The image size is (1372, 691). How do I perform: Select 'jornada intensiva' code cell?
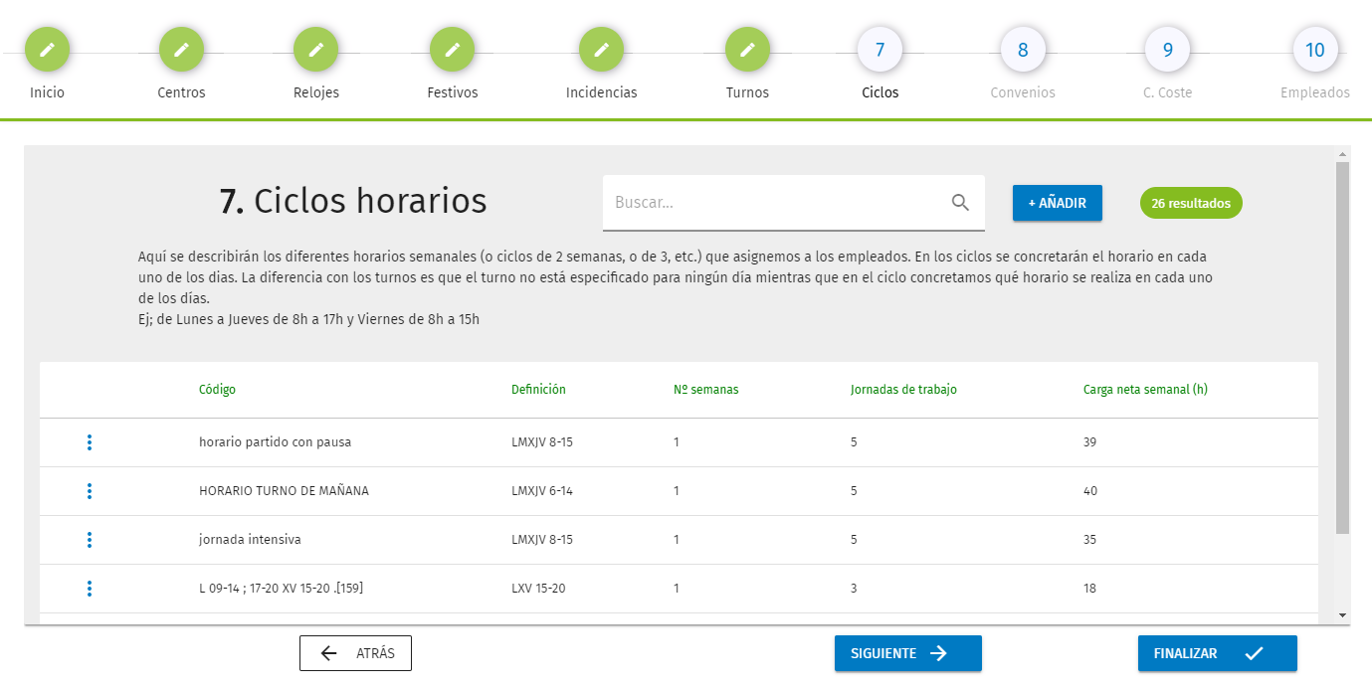[x=250, y=540]
